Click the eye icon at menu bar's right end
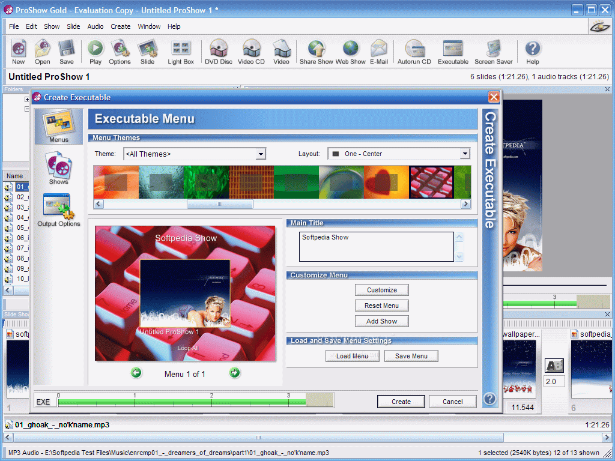This screenshot has height=461, width=615. point(600,26)
